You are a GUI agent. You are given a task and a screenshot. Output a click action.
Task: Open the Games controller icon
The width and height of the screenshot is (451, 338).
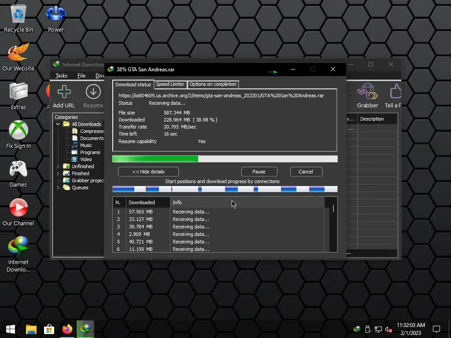coord(18,173)
